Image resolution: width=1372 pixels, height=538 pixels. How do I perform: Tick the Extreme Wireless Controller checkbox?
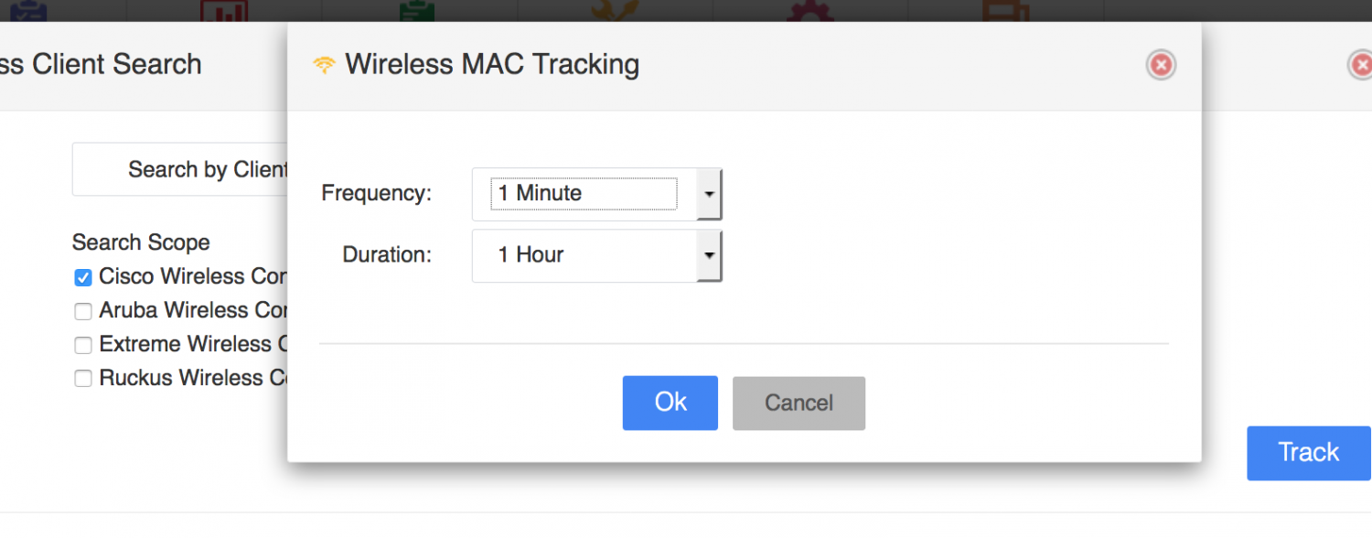tap(83, 345)
